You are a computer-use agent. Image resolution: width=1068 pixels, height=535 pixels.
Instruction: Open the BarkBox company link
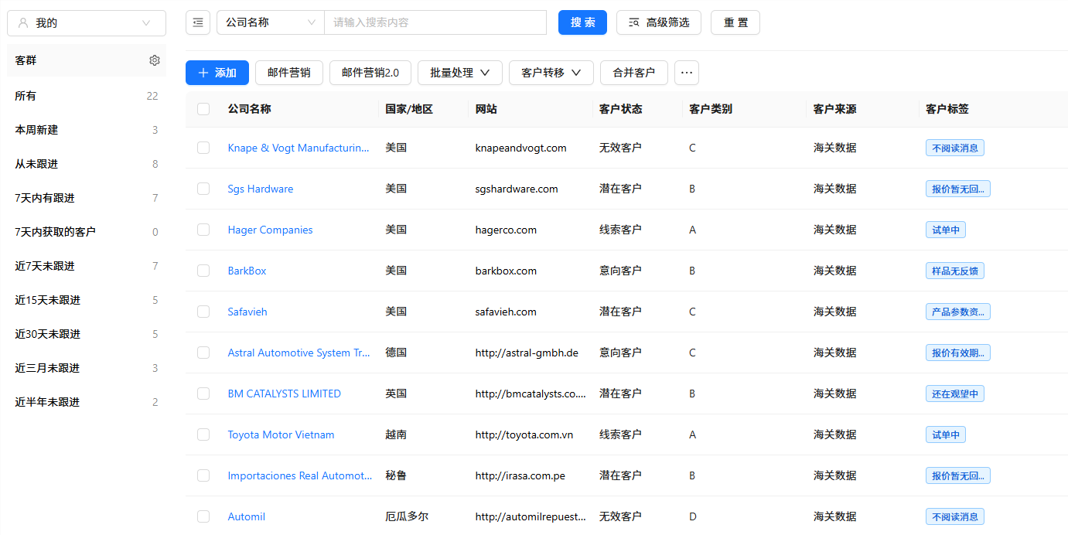point(247,271)
